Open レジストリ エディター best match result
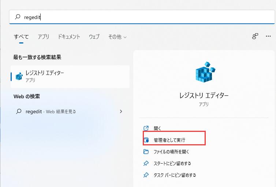 pyautogui.click(x=70, y=76)
